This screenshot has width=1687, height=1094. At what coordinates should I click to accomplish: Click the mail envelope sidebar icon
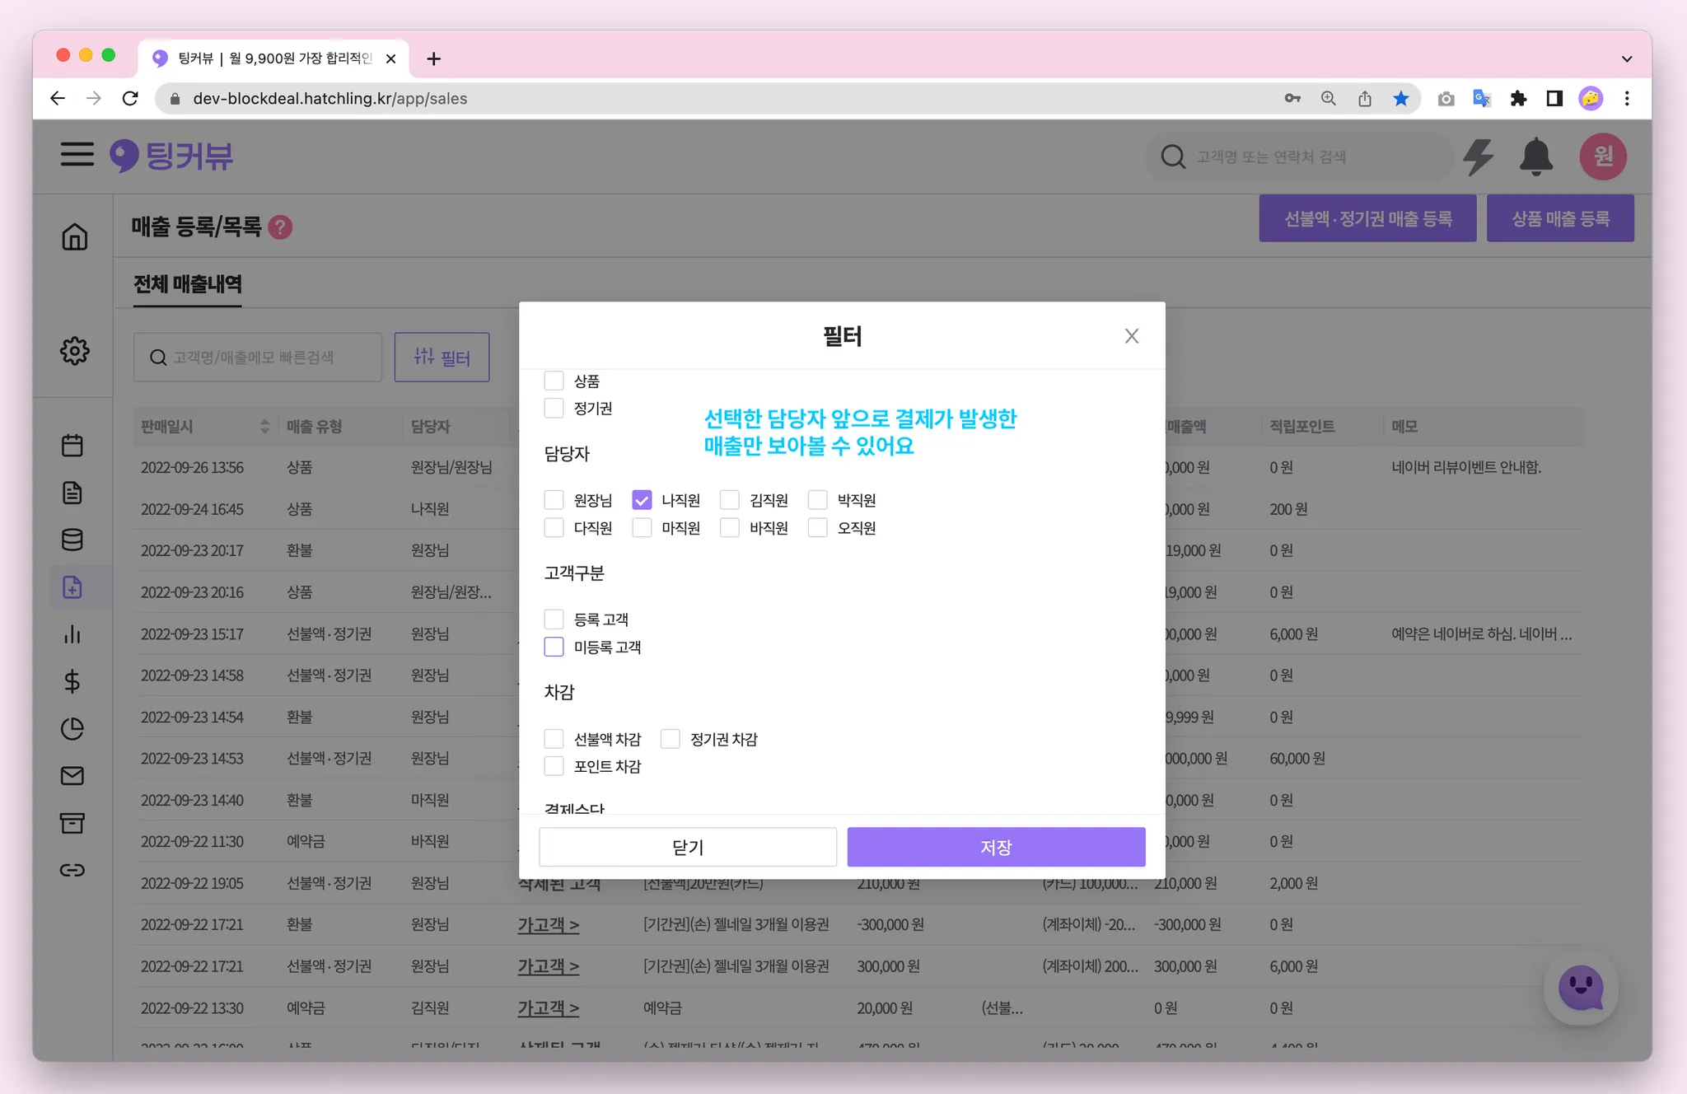click(x=72, y=776)
